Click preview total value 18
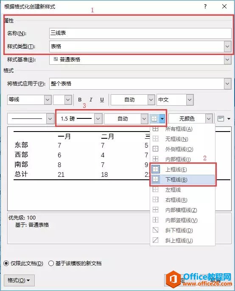This screenshot has width=235, height=291. pyautogui.click(x=104, y=174)
